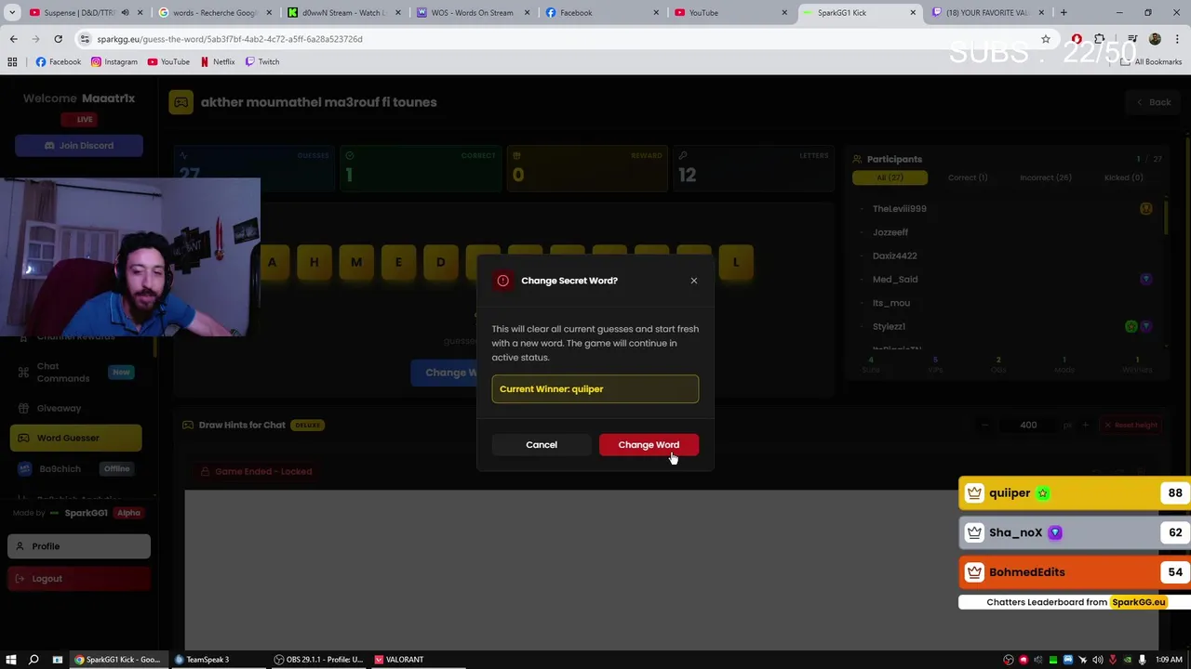Confirm with the red Change Word button

[649, 444]
